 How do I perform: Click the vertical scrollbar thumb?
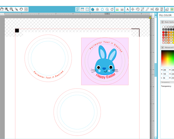click(x=156, y=70)
